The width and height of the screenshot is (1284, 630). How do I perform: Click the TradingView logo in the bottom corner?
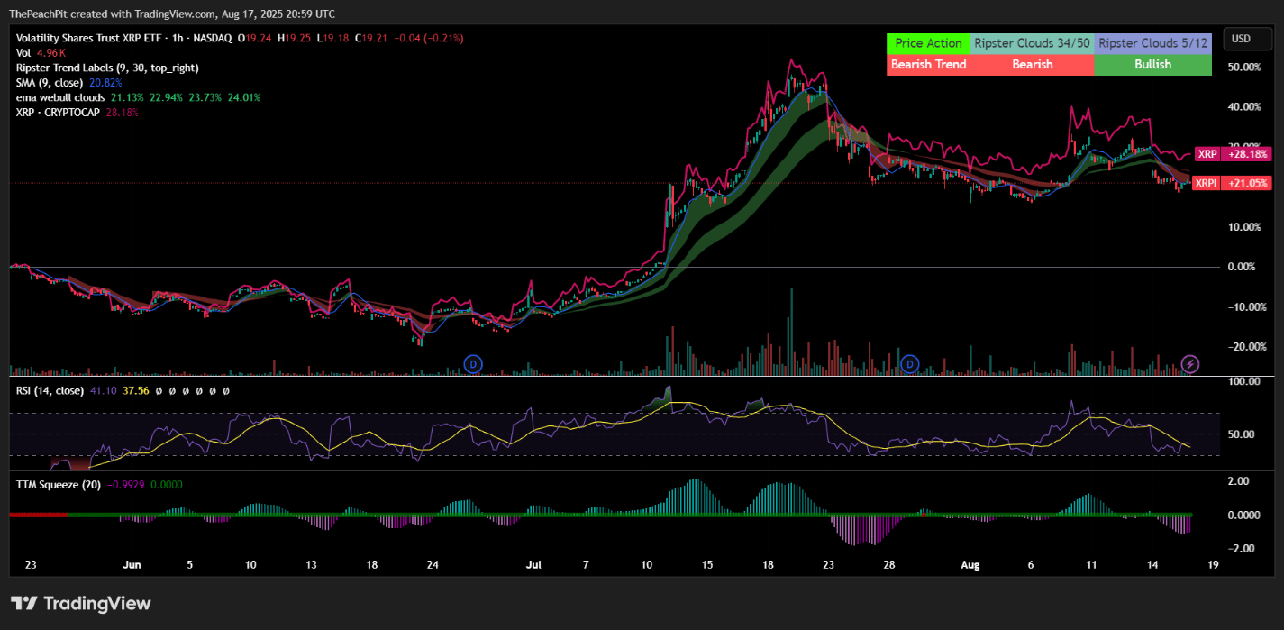click(81, 603)
